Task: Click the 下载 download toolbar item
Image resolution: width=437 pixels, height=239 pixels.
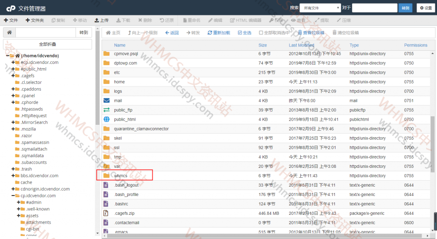Action: click(123, 20)
